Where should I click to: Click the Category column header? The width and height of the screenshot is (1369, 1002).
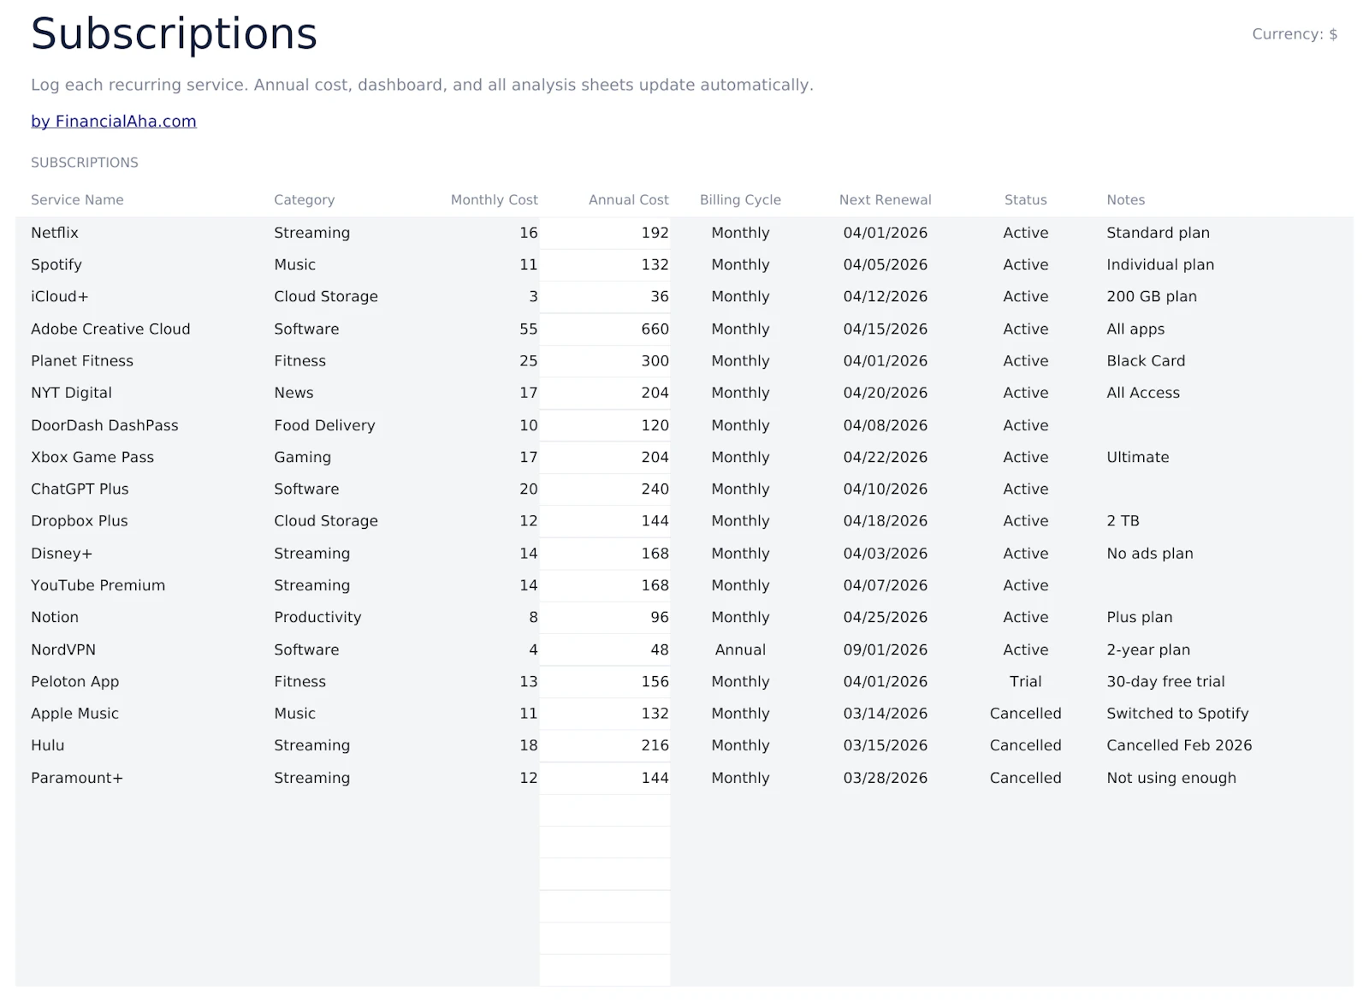[x=304, y=199]
